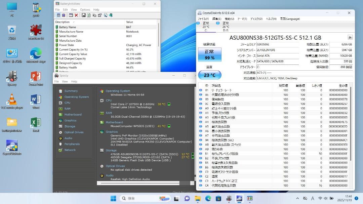Open the properties icon in BatteryInfoView toolbar

(x=100, y=15)
